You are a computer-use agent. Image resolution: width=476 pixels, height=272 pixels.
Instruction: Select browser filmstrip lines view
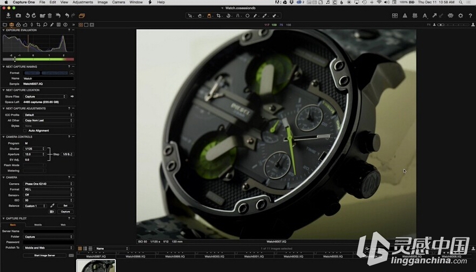(90, 249)
